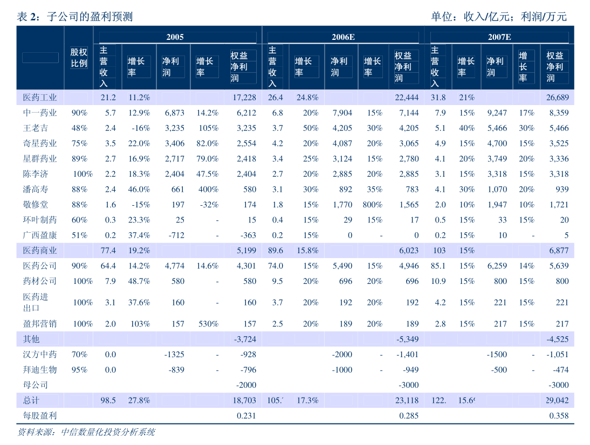The height and width of the screenshot is (445, 590).
Task: Select the 每股盈利 value 0.231
Action: (246, 416)
